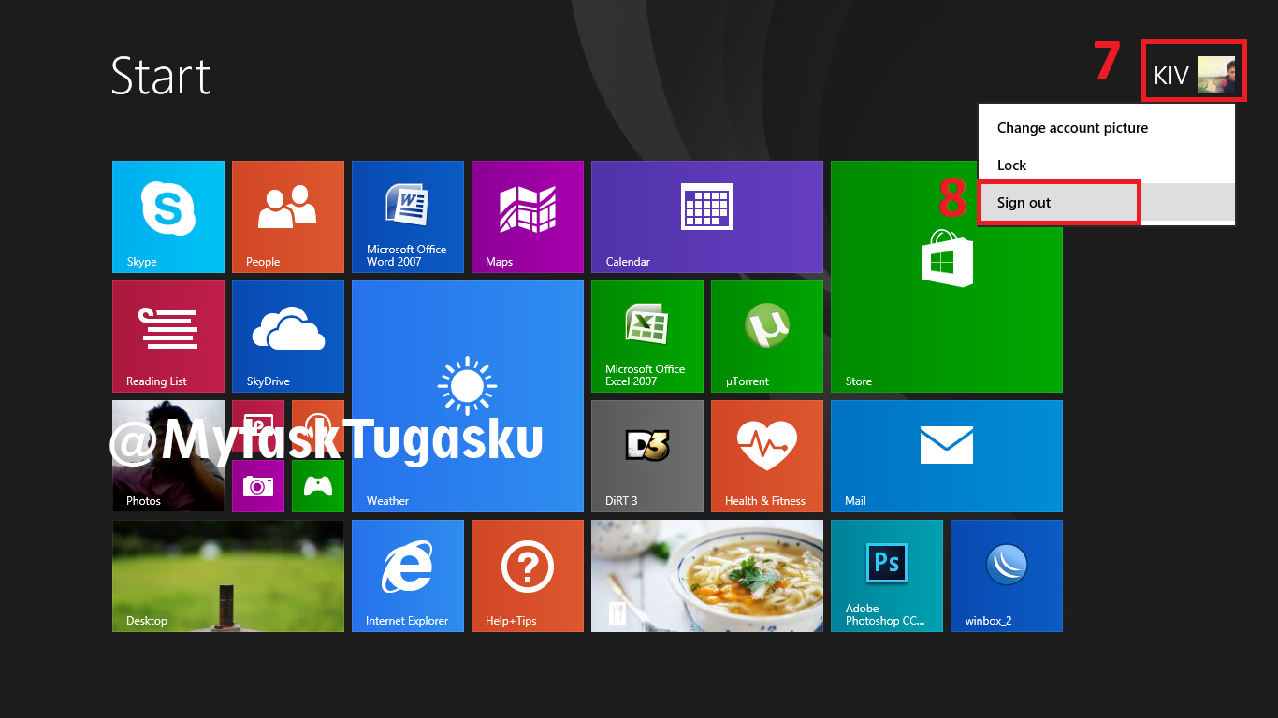This screenshot has height=718, width=1278.
Task: Select Change account picture
Action: [1107, 128]
